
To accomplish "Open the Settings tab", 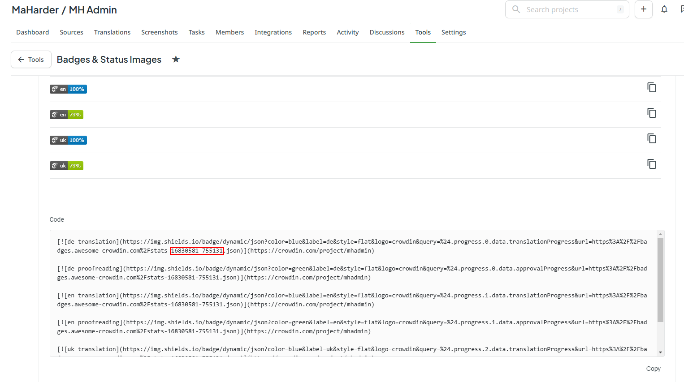I will click(454, 32).
